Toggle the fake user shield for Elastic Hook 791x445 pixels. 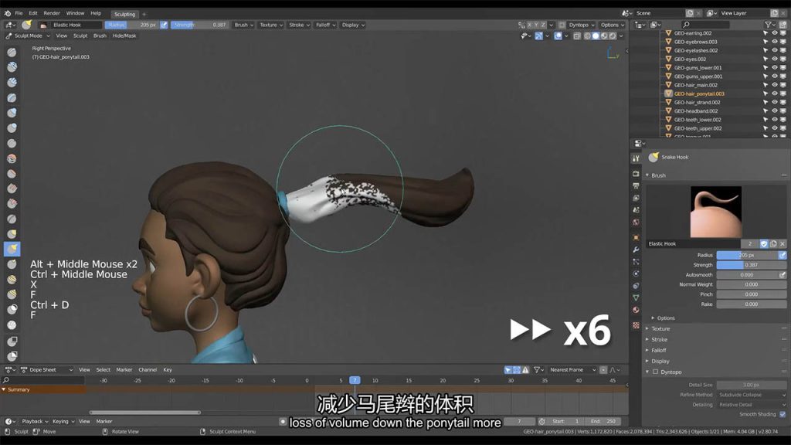coord(764,243)
